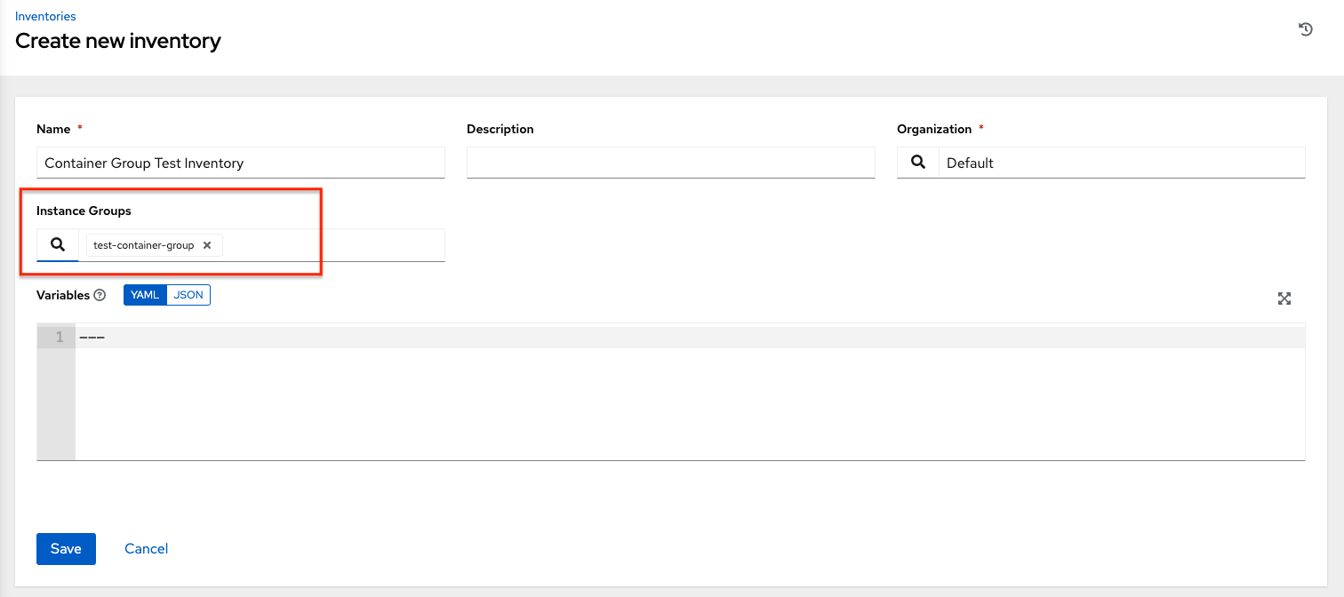Click the Variables field label
This screenshot has width=1344, height=597.
click(62, 295)
